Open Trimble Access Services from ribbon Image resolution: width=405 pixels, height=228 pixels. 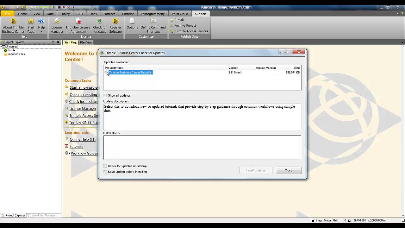pos(189,31)
